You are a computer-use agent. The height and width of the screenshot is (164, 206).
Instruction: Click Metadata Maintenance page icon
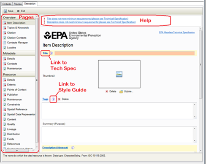(x=5, y=69)
